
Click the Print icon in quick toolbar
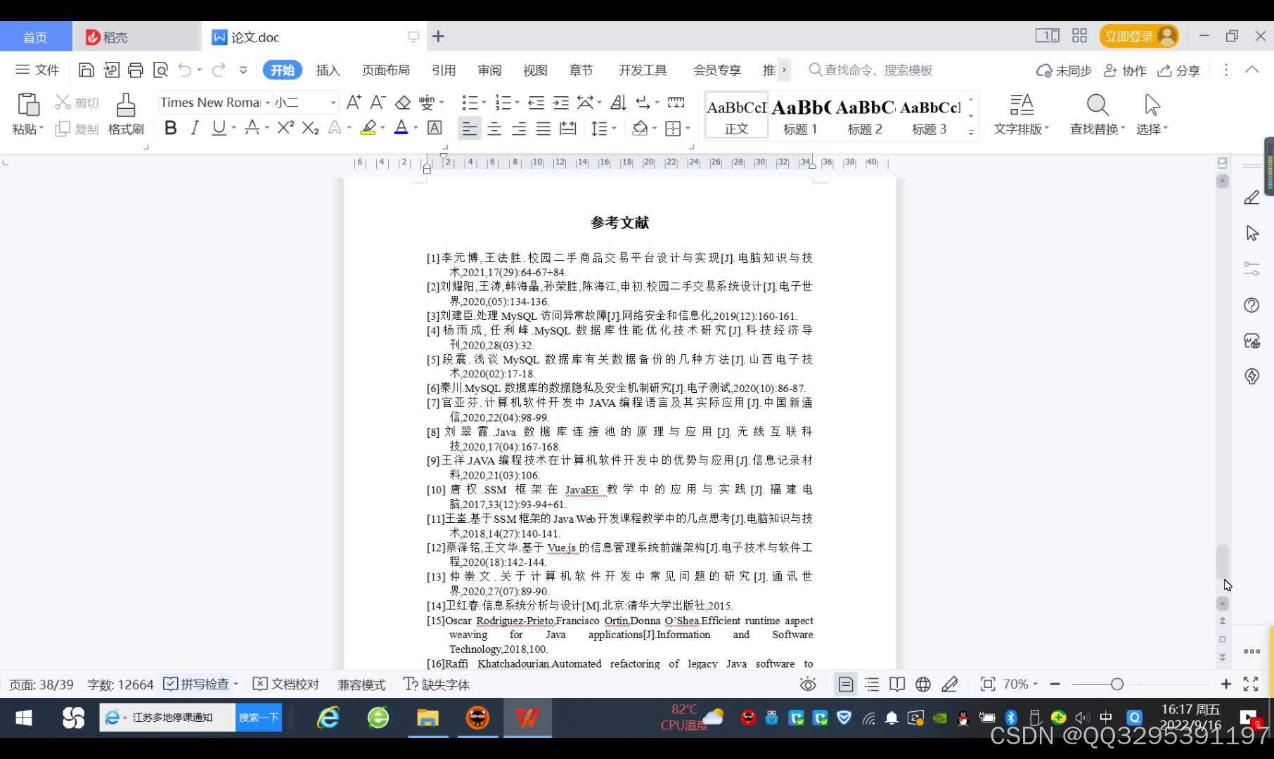pyautogui.click(x=136, y=70)
